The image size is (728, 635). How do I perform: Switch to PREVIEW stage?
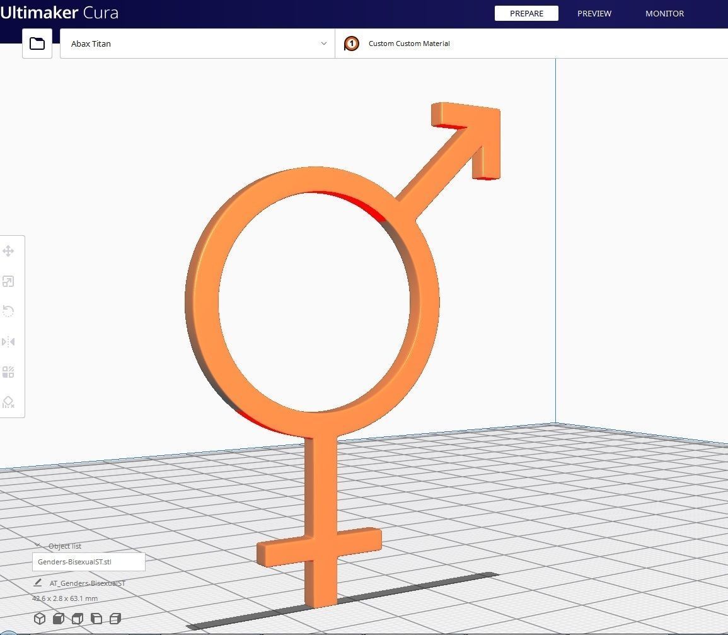(594, 13)
